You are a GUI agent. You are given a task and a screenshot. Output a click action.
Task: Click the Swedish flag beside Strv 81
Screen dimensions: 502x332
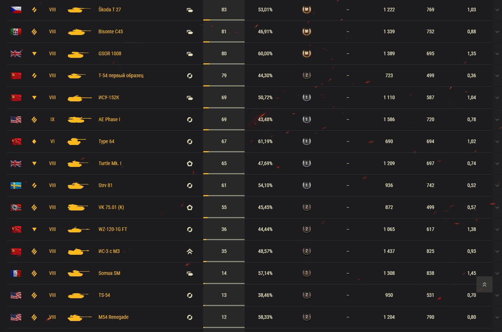tap(16, 186)
